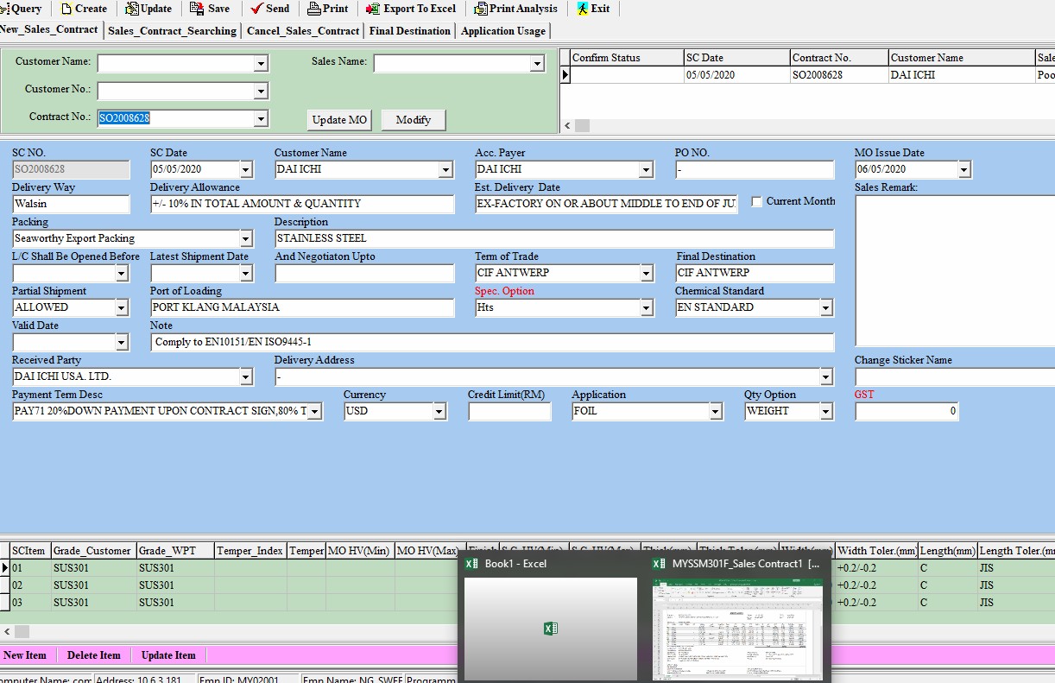Click scroll-left arrow of items grid
This screenshot has height=683, width=1055.
tap(6, 632)
